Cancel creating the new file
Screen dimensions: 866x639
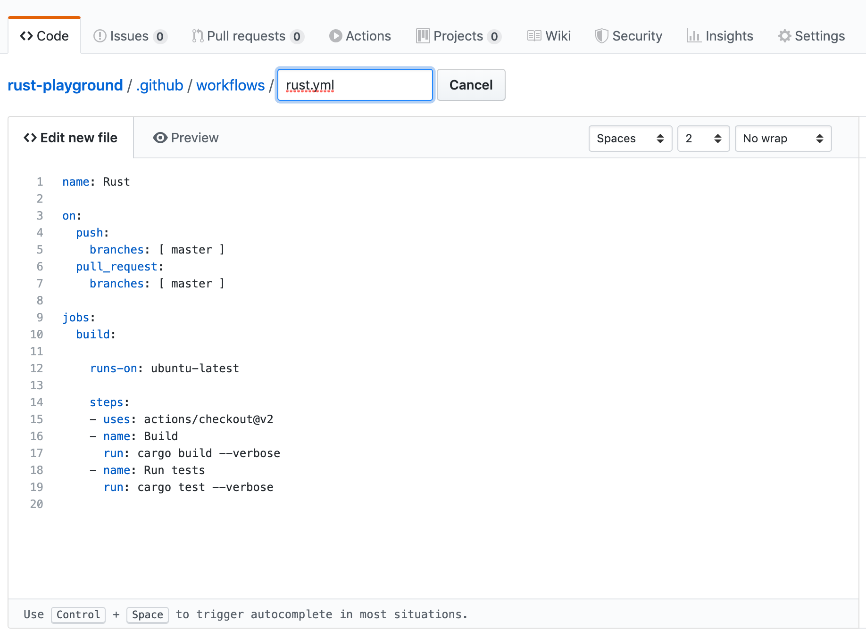pos(471,85)
